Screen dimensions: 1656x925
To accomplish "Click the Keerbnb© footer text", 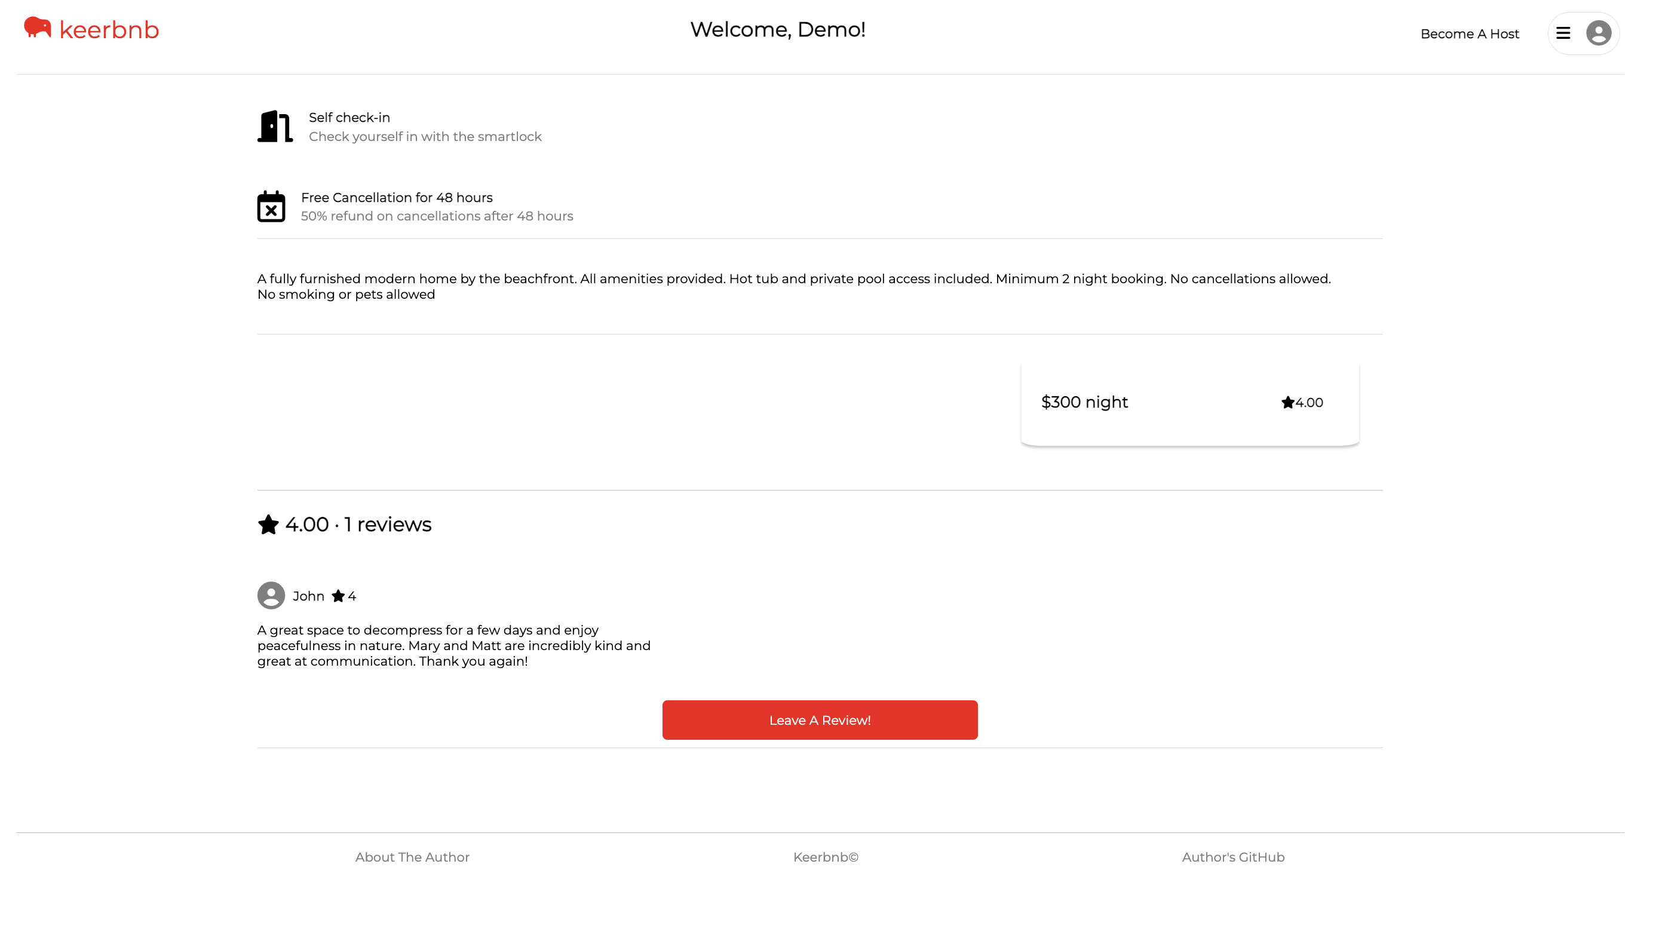I will (x=826, y=856).
